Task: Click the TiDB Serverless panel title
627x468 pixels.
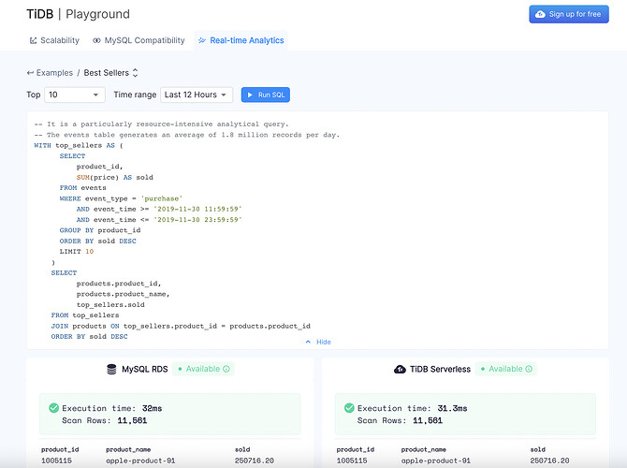Action: click(x=440, y=369)
